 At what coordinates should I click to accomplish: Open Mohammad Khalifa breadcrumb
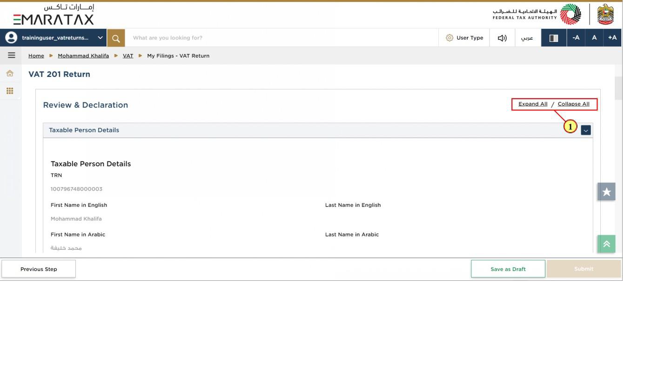pos(83,55)
